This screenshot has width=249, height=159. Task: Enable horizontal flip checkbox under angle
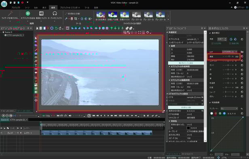click(x=213, y=44)
